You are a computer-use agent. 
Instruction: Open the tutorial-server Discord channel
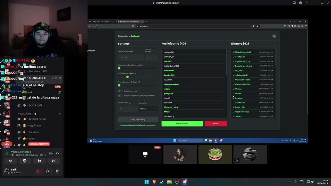coord(38,119)
